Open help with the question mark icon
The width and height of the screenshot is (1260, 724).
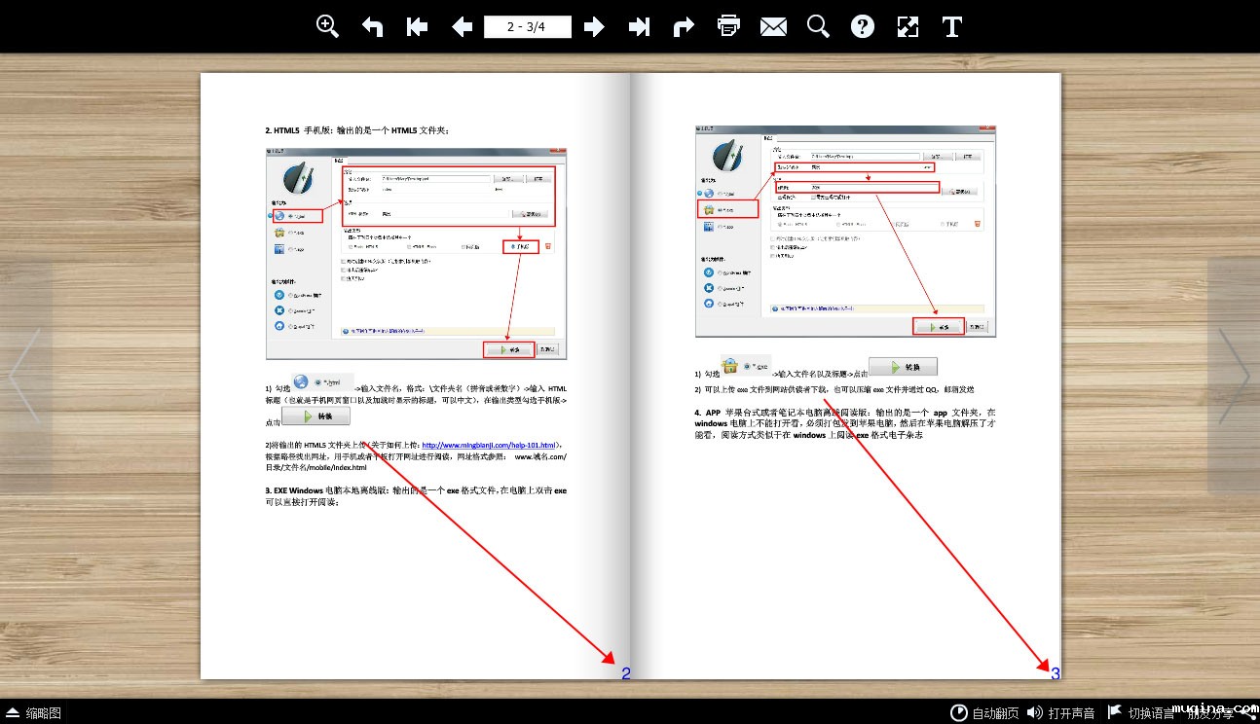click(x=863, y=26)
